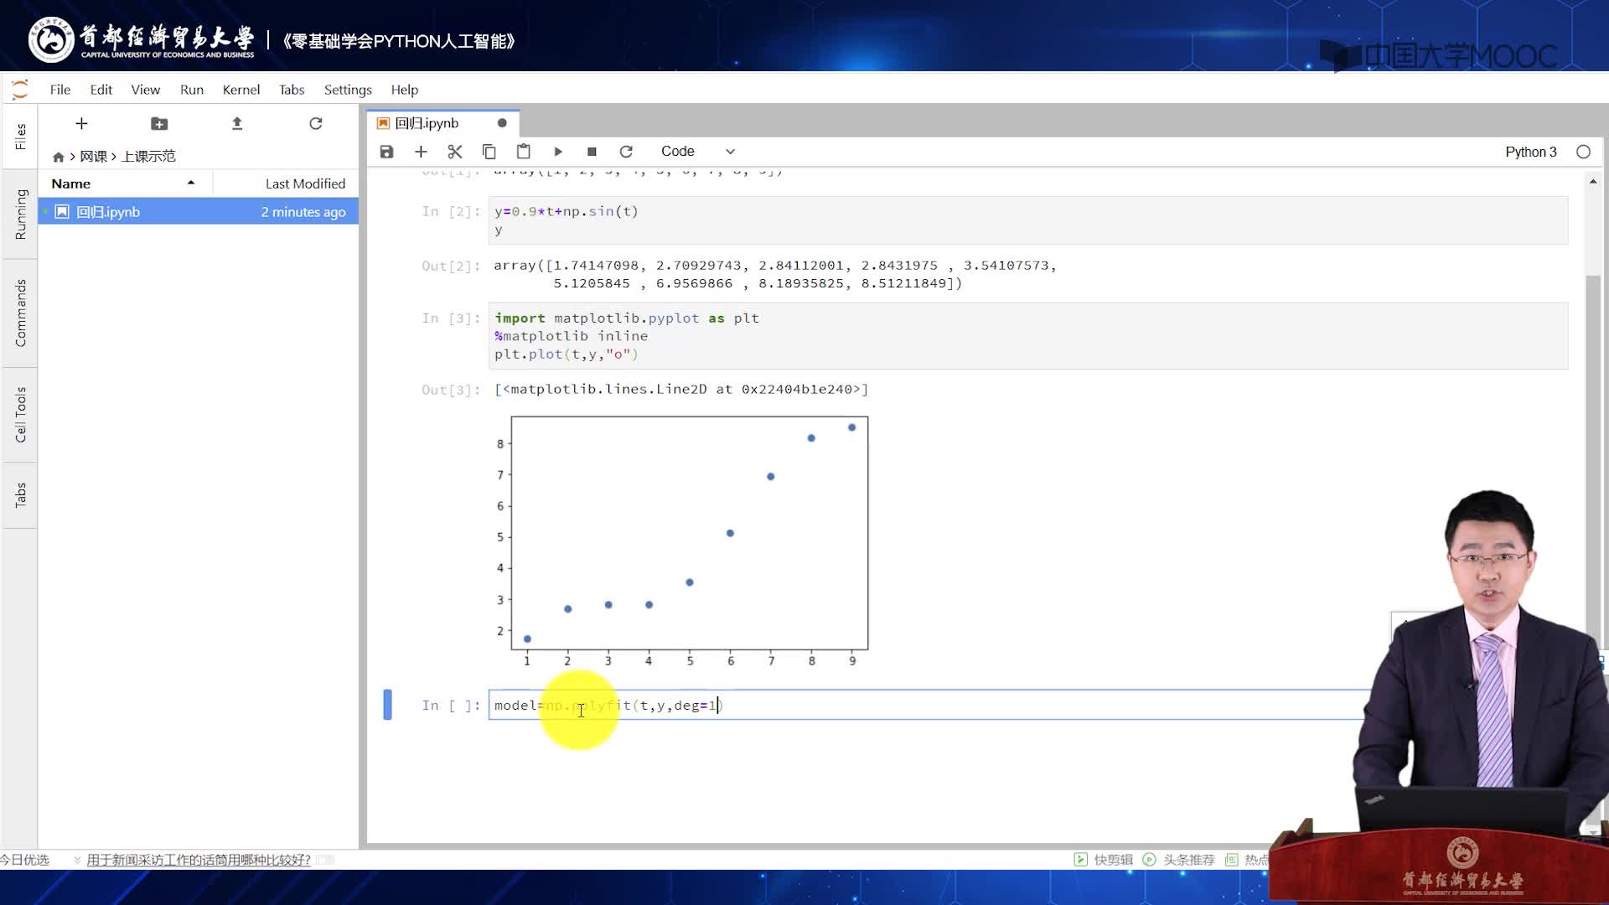
Task: Click the Out[2] array output text
Action: point(774,274)
